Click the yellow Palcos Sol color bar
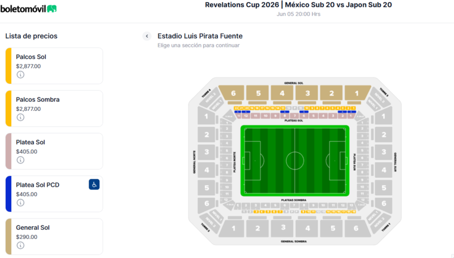 (x=9, y=66)
